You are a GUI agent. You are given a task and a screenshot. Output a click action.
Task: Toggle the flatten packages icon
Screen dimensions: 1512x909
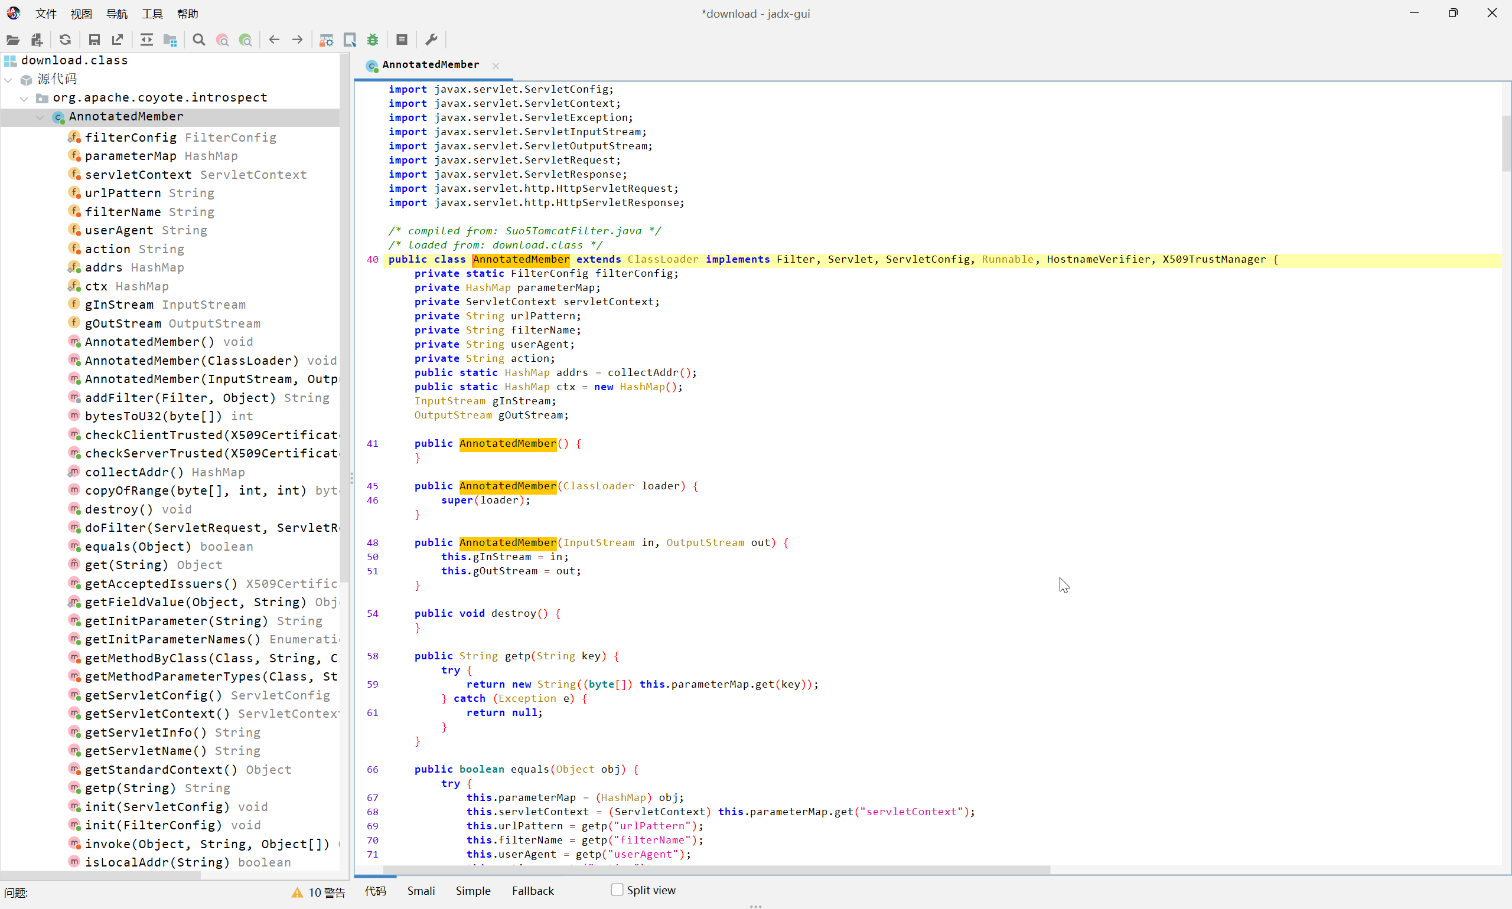pyautogui.click(x=170, y=40)
